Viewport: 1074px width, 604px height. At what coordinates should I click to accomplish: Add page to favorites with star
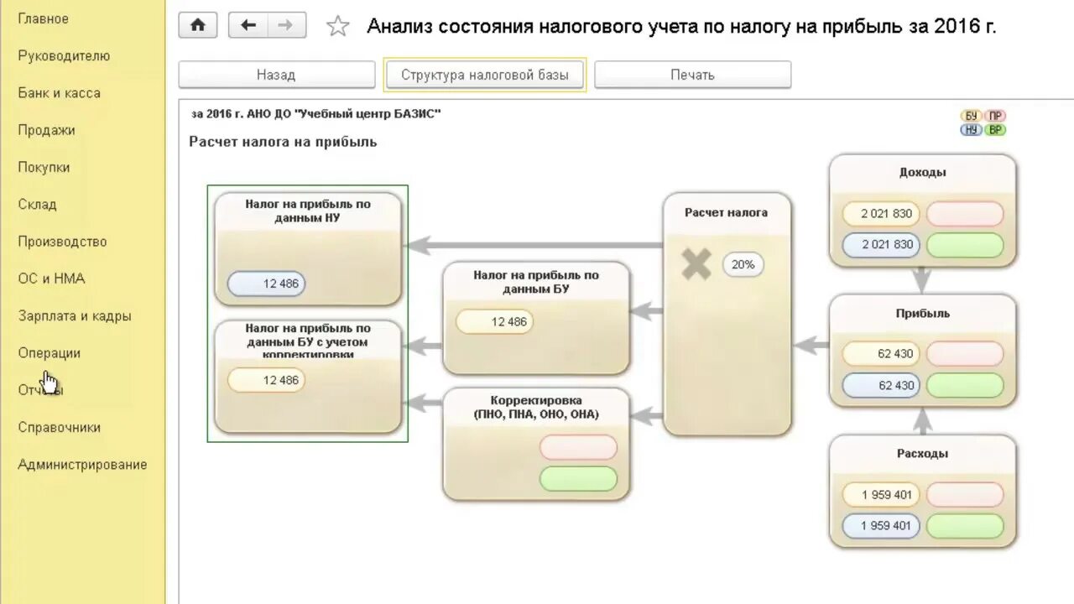click(337, 26)
